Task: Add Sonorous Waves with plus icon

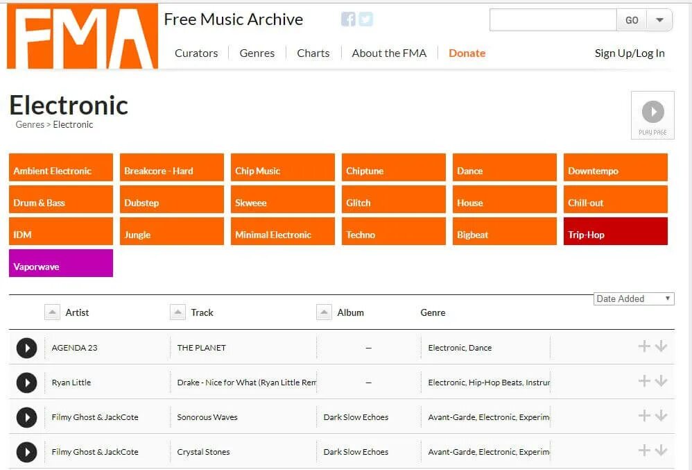Action: click(644, 415)
